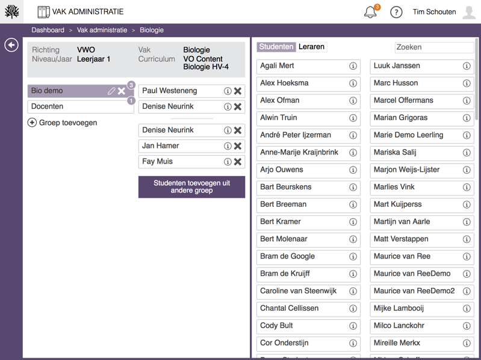
Task: Click Studenten toevoegen uit andere groep button
Action: tap(191, 186)
